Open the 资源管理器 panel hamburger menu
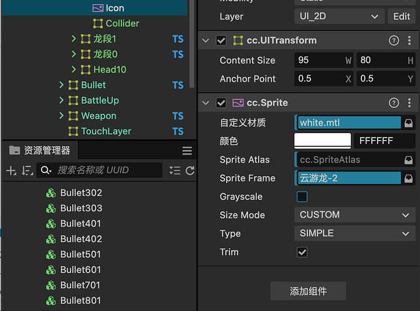 point(187,151)
